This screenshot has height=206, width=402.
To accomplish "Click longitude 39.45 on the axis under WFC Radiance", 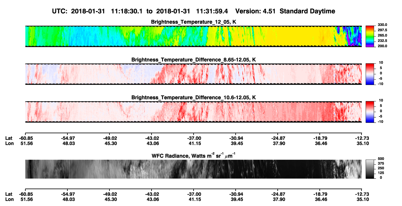I will [236, 199].
